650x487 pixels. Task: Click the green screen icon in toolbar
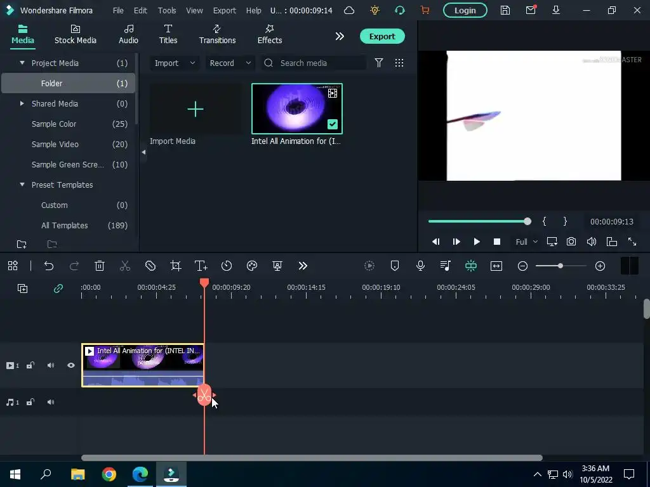click(277, 266)
